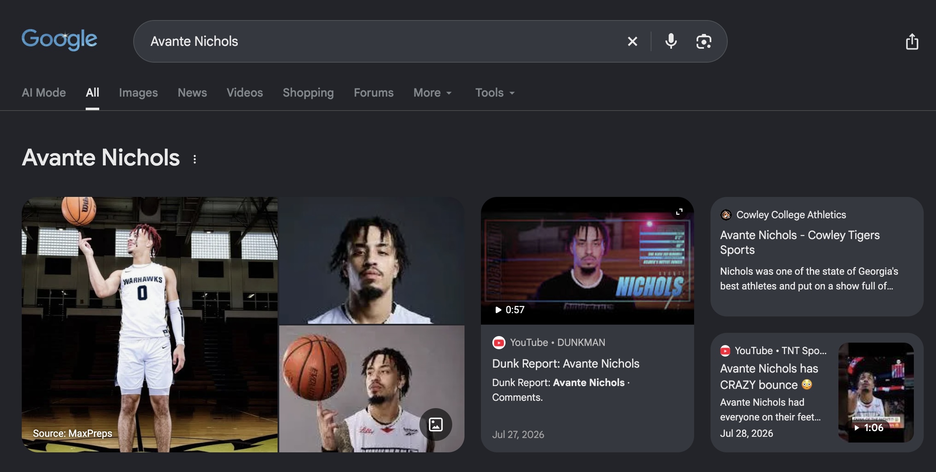Switch to the Images tab
Screen dimensions: 936x472
click(x=138, y=93)
